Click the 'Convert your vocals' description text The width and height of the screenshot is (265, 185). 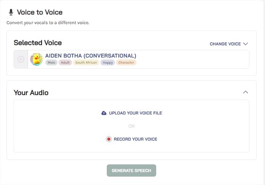click(x=48, y=23)
